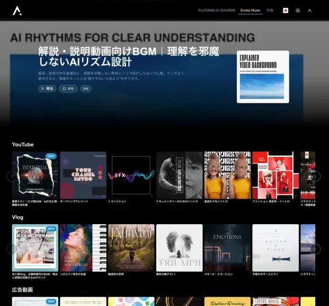
Task: Open the 料金 pricing link
Action: (x=270, y=10)
